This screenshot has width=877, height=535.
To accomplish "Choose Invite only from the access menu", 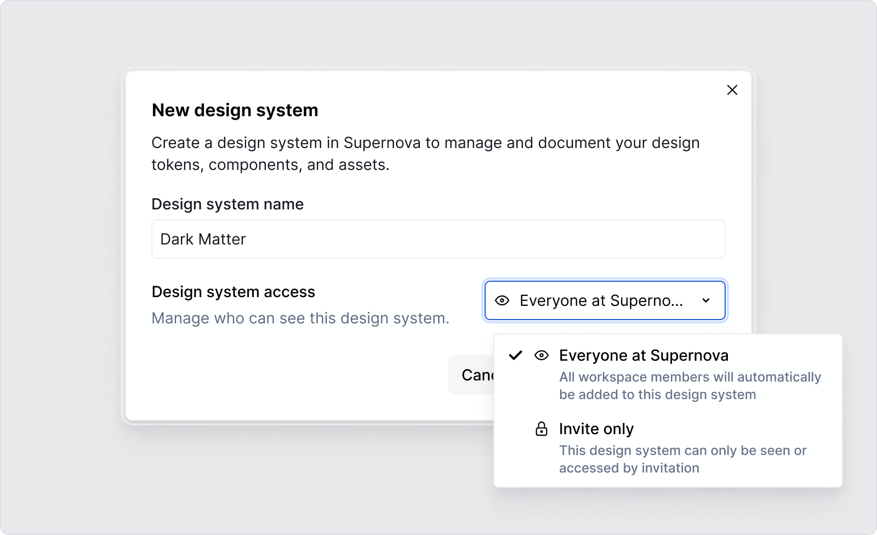I will pos(596,429).
